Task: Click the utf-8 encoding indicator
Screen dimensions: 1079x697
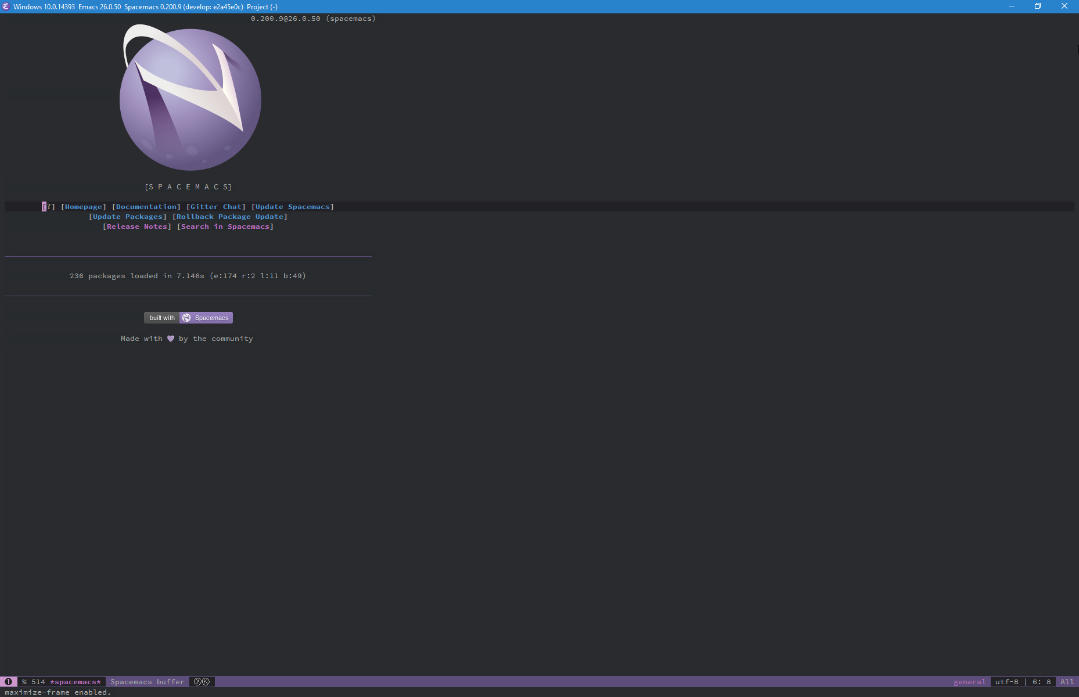Action: 1006,681
